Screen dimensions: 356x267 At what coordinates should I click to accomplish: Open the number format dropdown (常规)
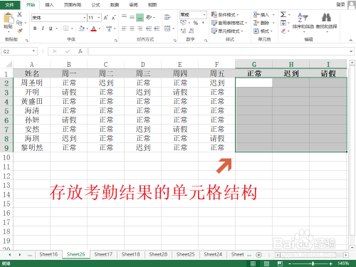[204, 15]
